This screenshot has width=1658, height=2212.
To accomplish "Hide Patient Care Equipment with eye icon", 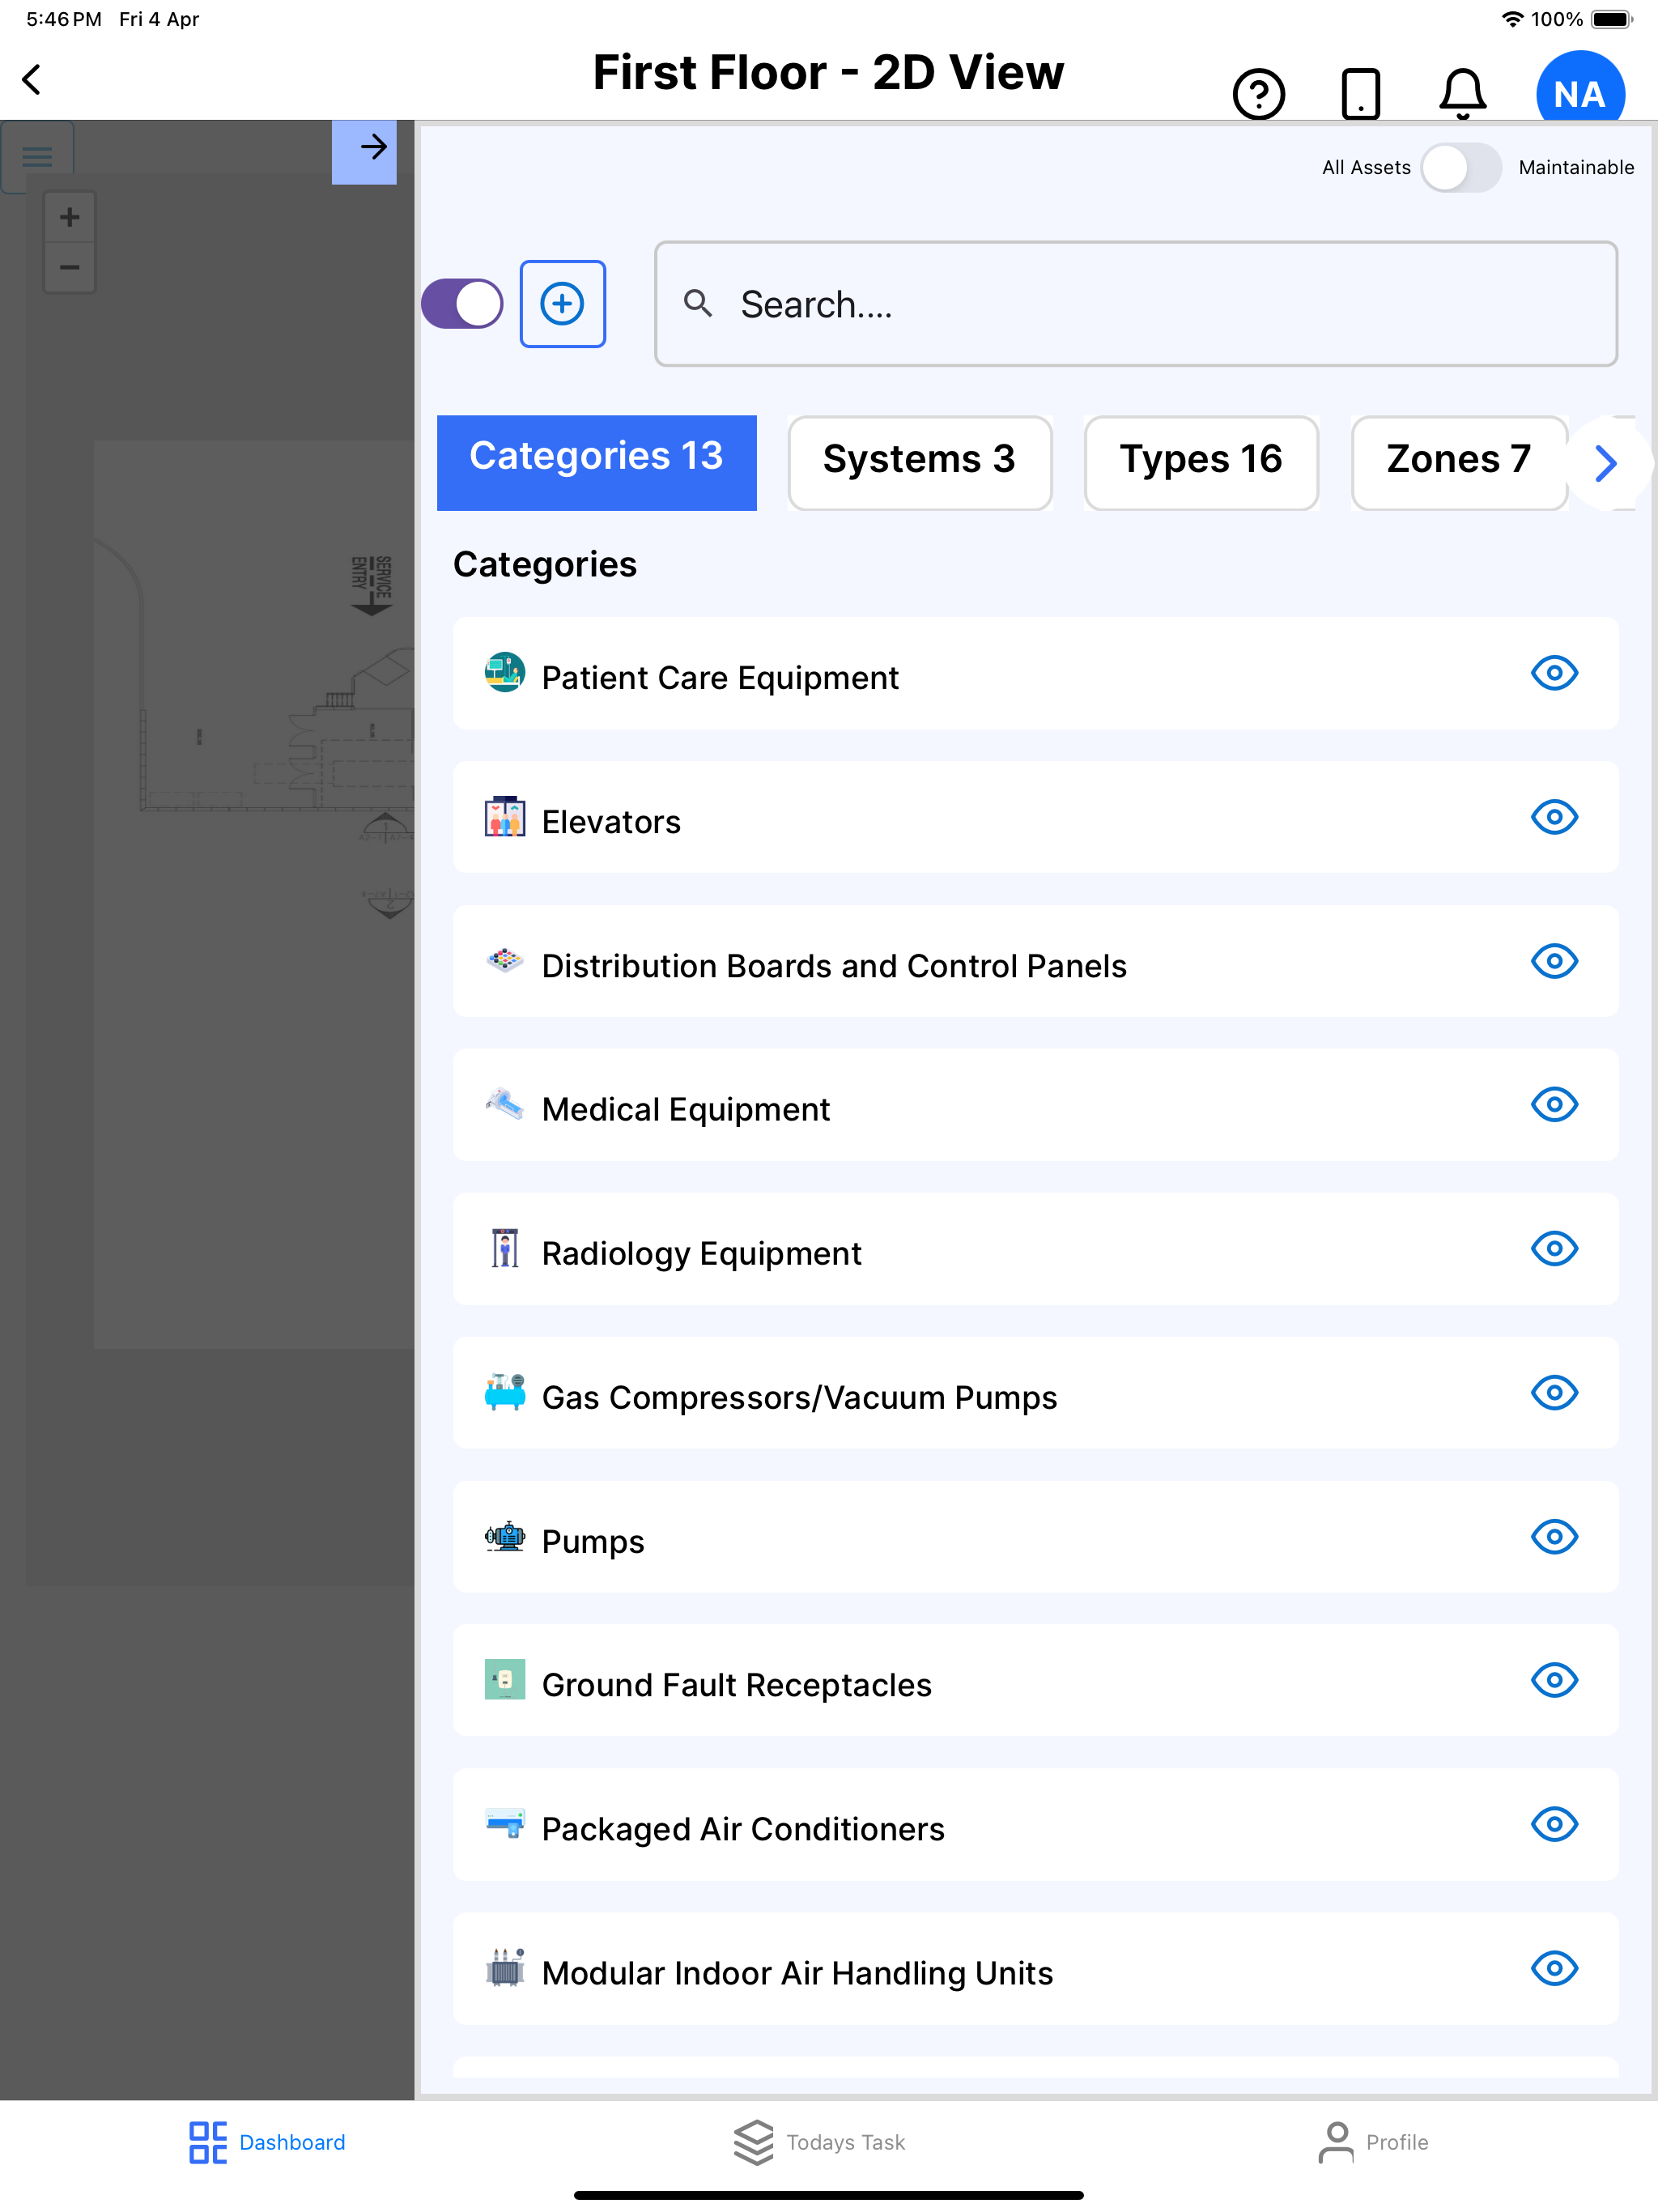I will 1554,673.
